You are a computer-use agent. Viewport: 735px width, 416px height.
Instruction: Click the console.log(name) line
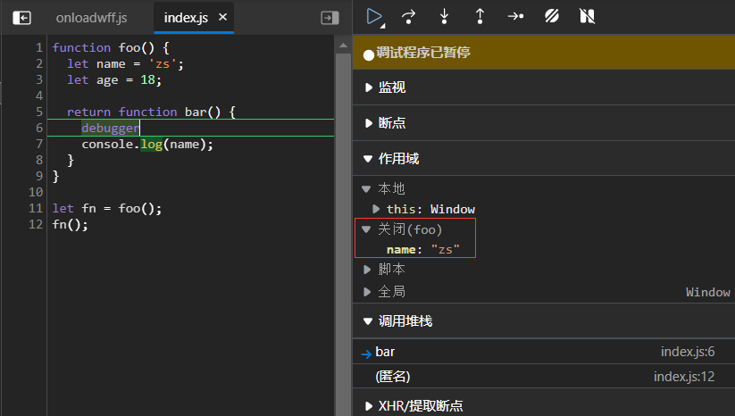147,144
